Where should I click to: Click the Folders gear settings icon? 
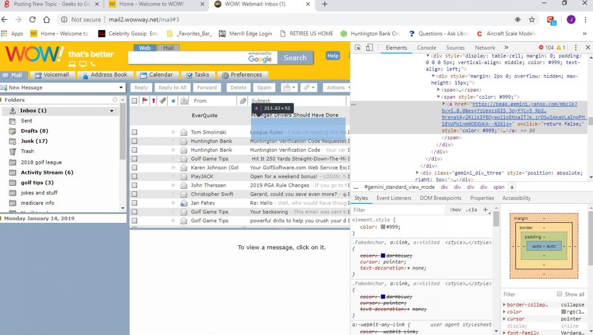point(115,100)
